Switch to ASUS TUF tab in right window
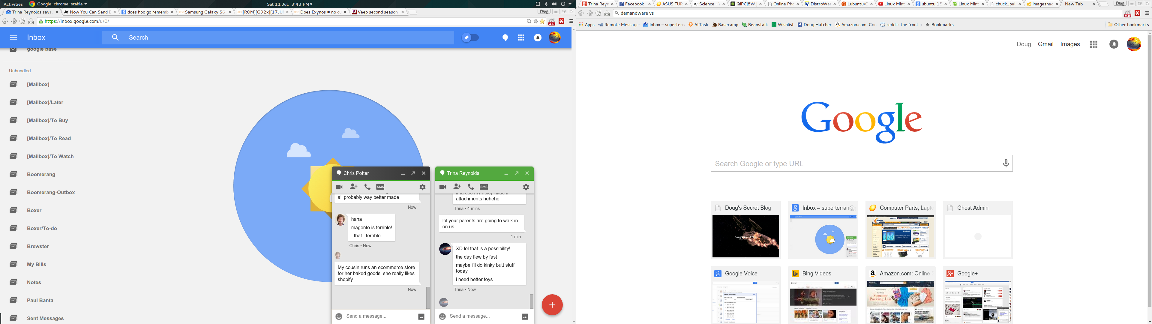The width and height of the screenshot is (1152, 324). point(672,4)
